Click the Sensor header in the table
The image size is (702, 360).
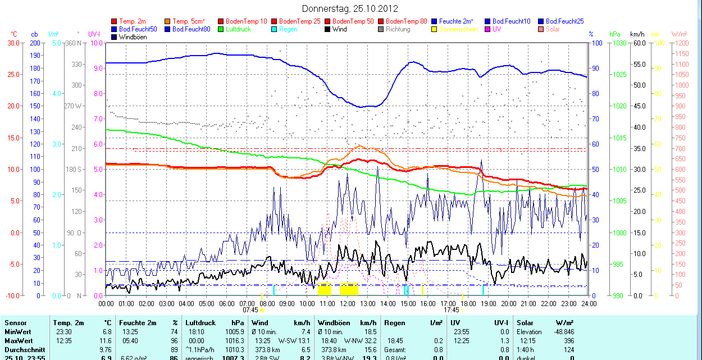(15, 323)
